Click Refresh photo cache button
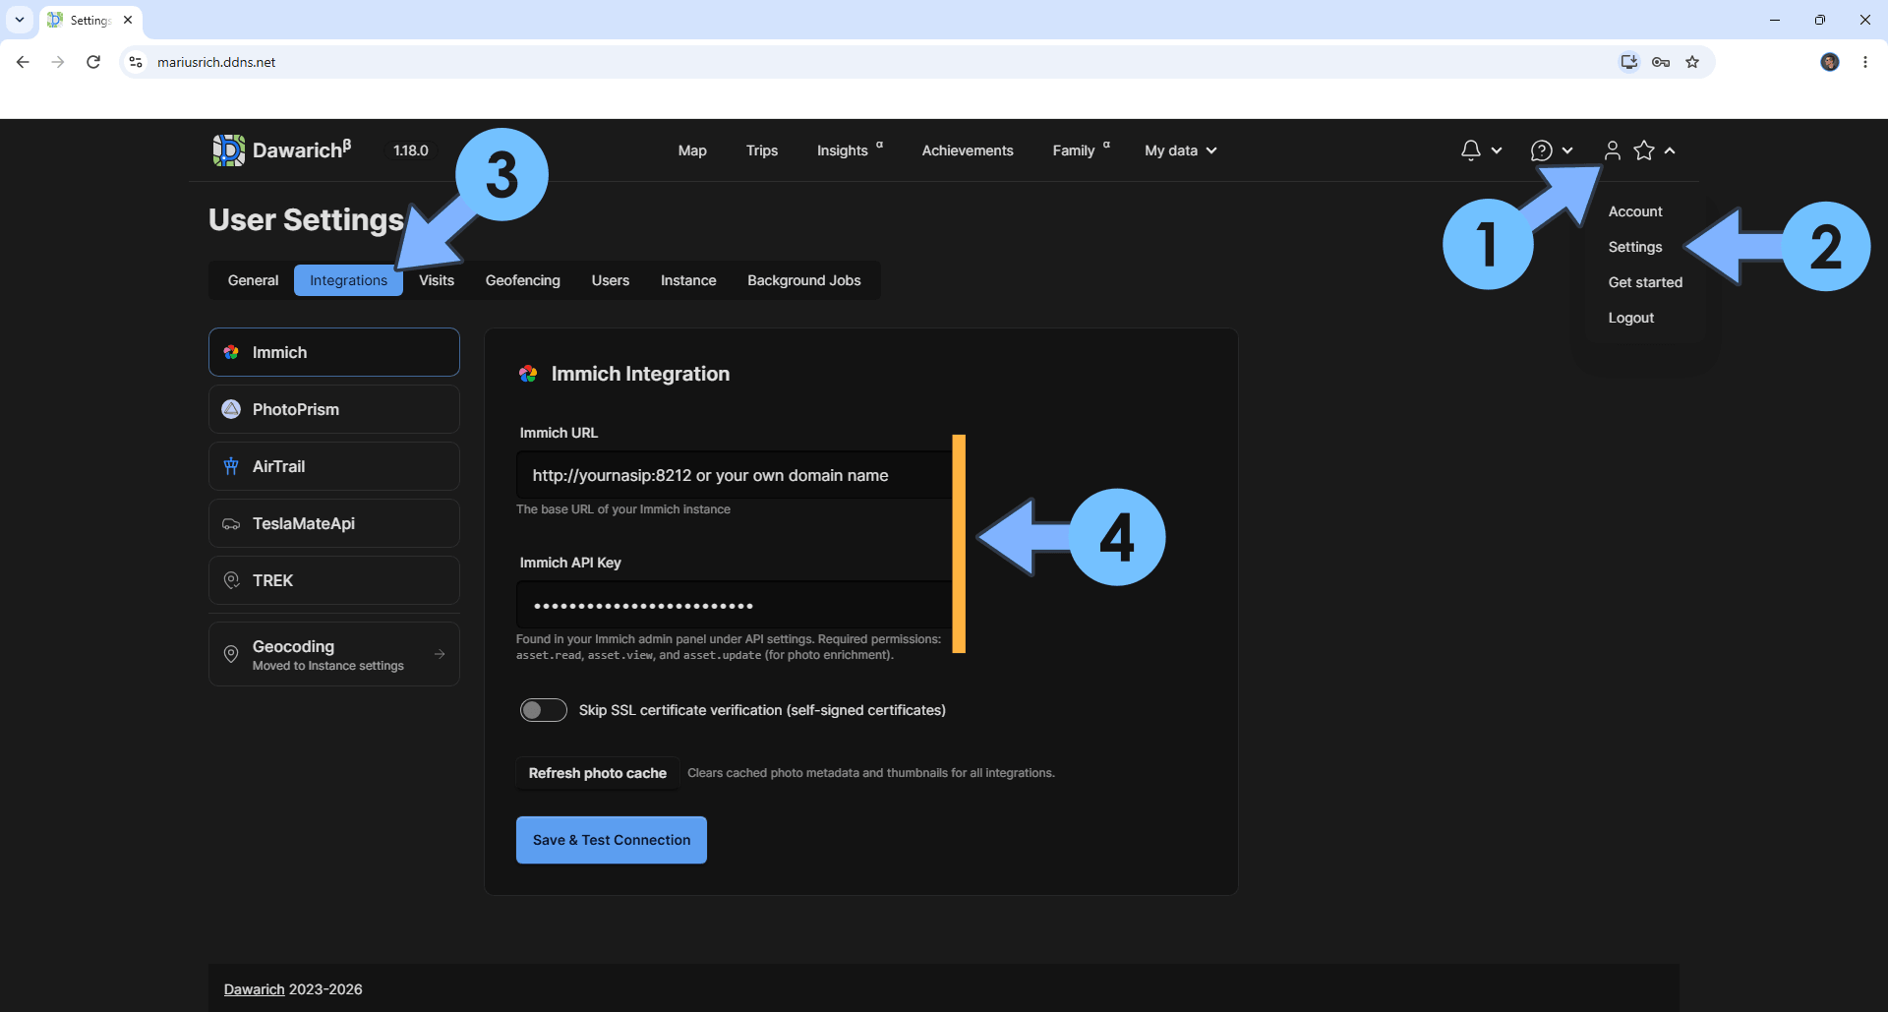1888x1012 pixels. pyautogui.click(x=598, y=773)
